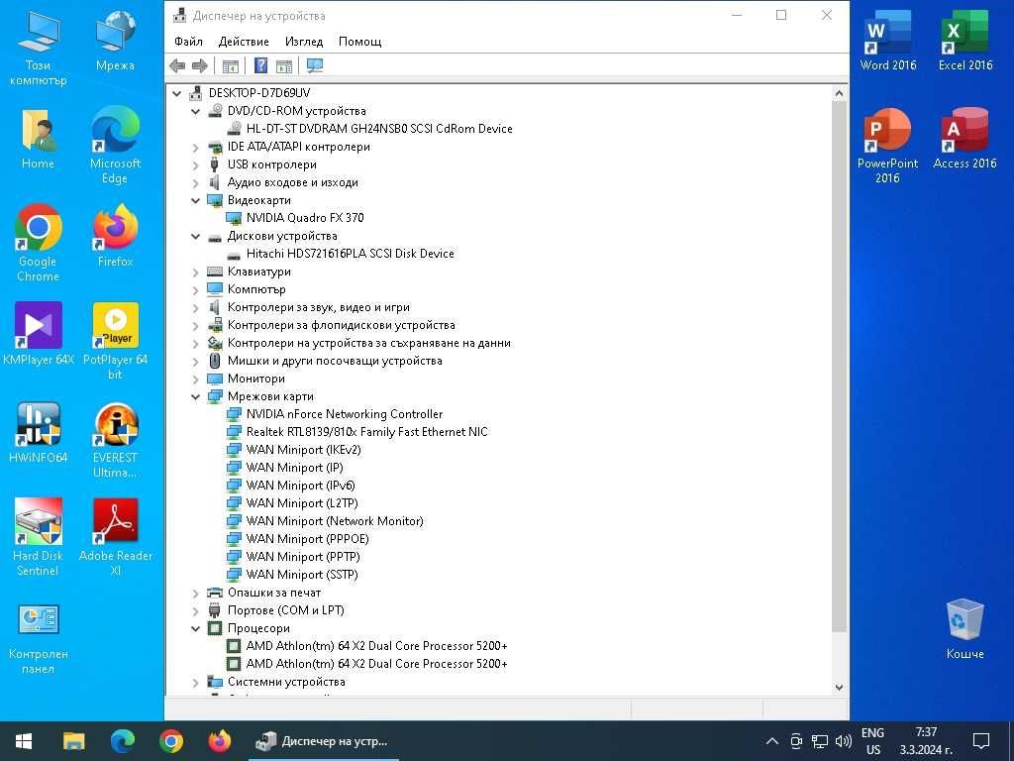The height and width of the screenshot is (761, 1014).
Task: Select NVIDIA nForce Networking Controller
Action: click(x=344, y=414)
